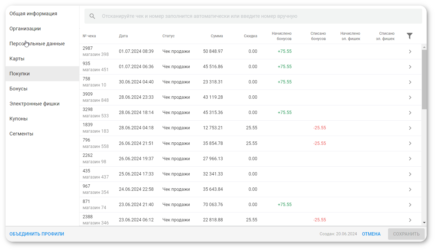Click № чека column header
The image size is (435, 250).
pos(89,36)
